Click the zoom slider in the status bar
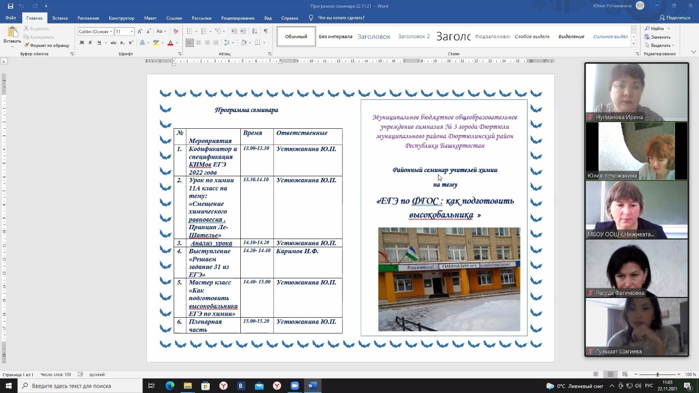Viewport: 699px width, 393px height. pyautogui.click(x=657, y=374)
